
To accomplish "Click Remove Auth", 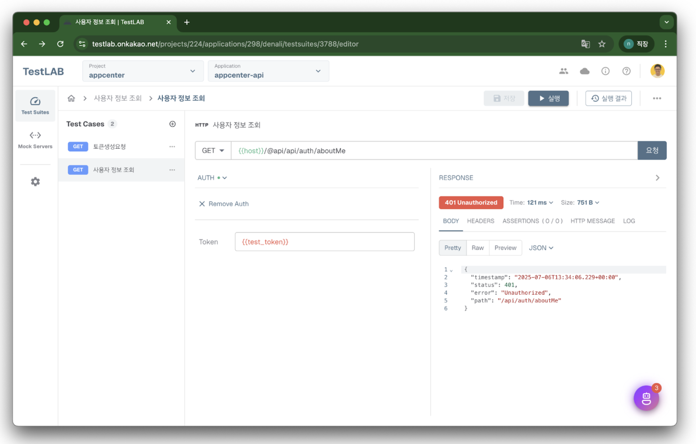I will click(x=224, y=204).
